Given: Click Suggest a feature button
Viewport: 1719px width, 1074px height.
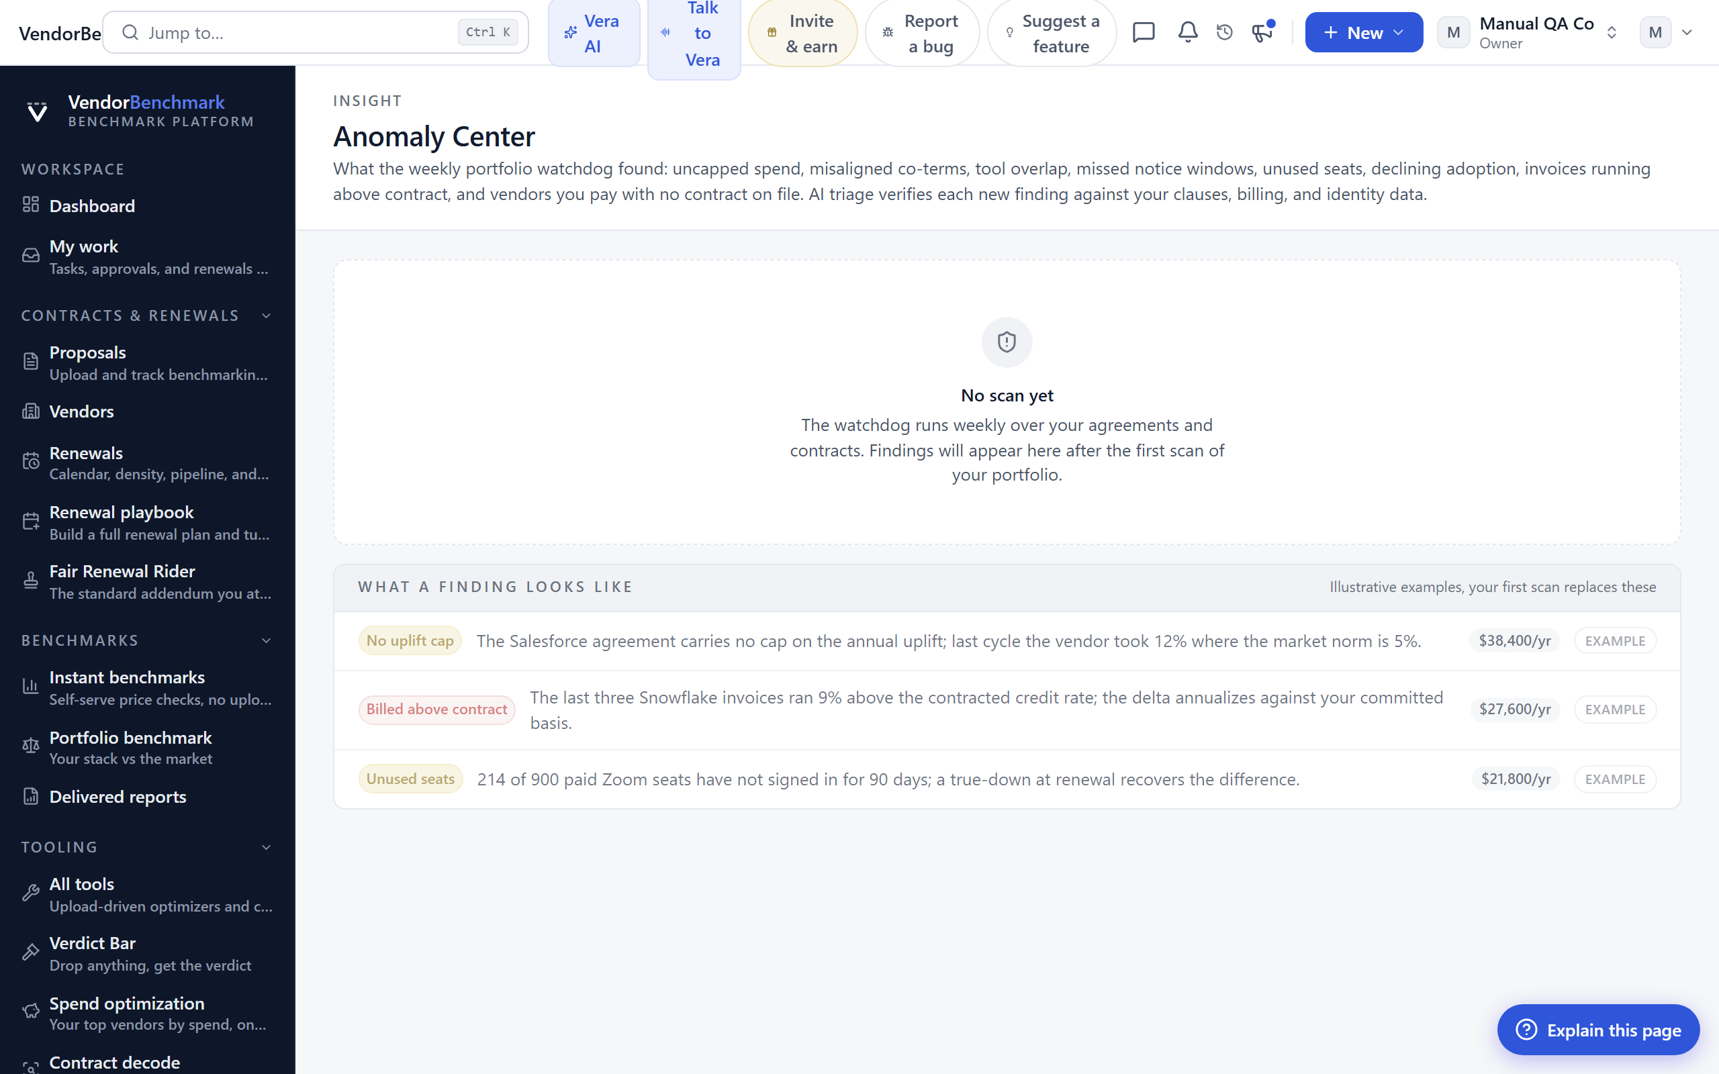Looking at the screenshot, I should [x=1052, y=34].
